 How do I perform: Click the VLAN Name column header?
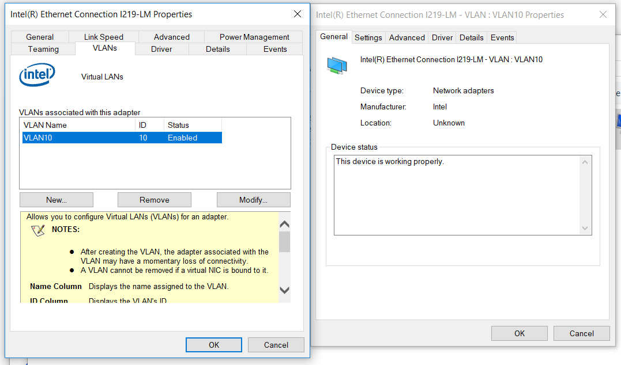(x=78, y=125)
